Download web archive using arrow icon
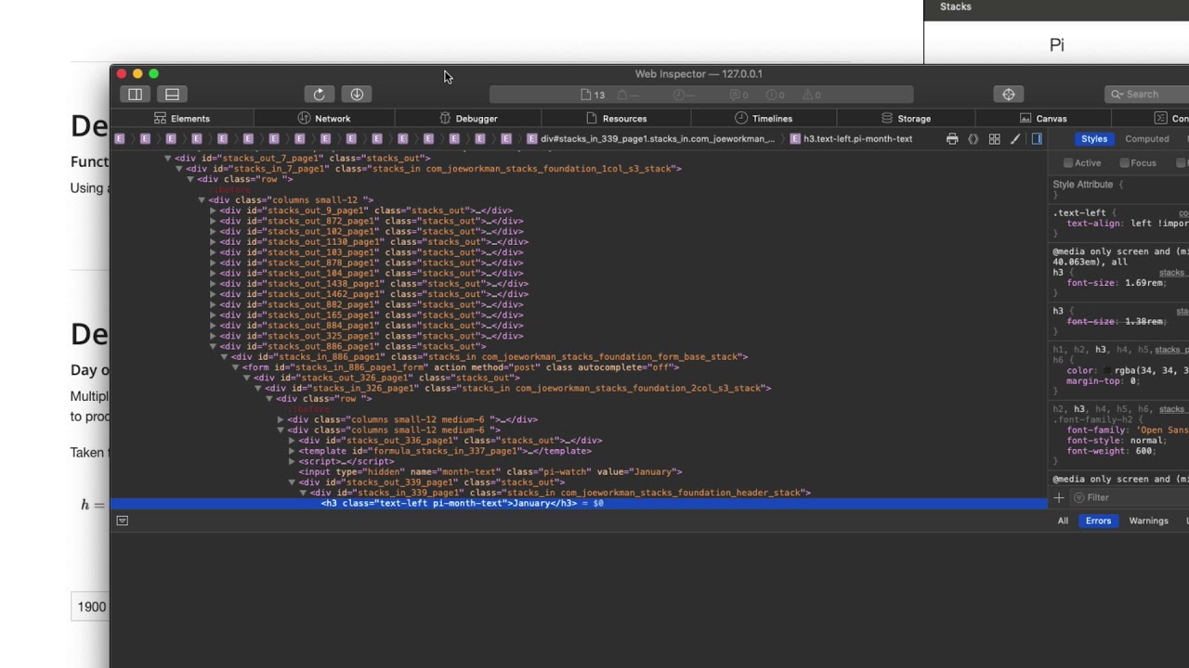 coord(357,94)
